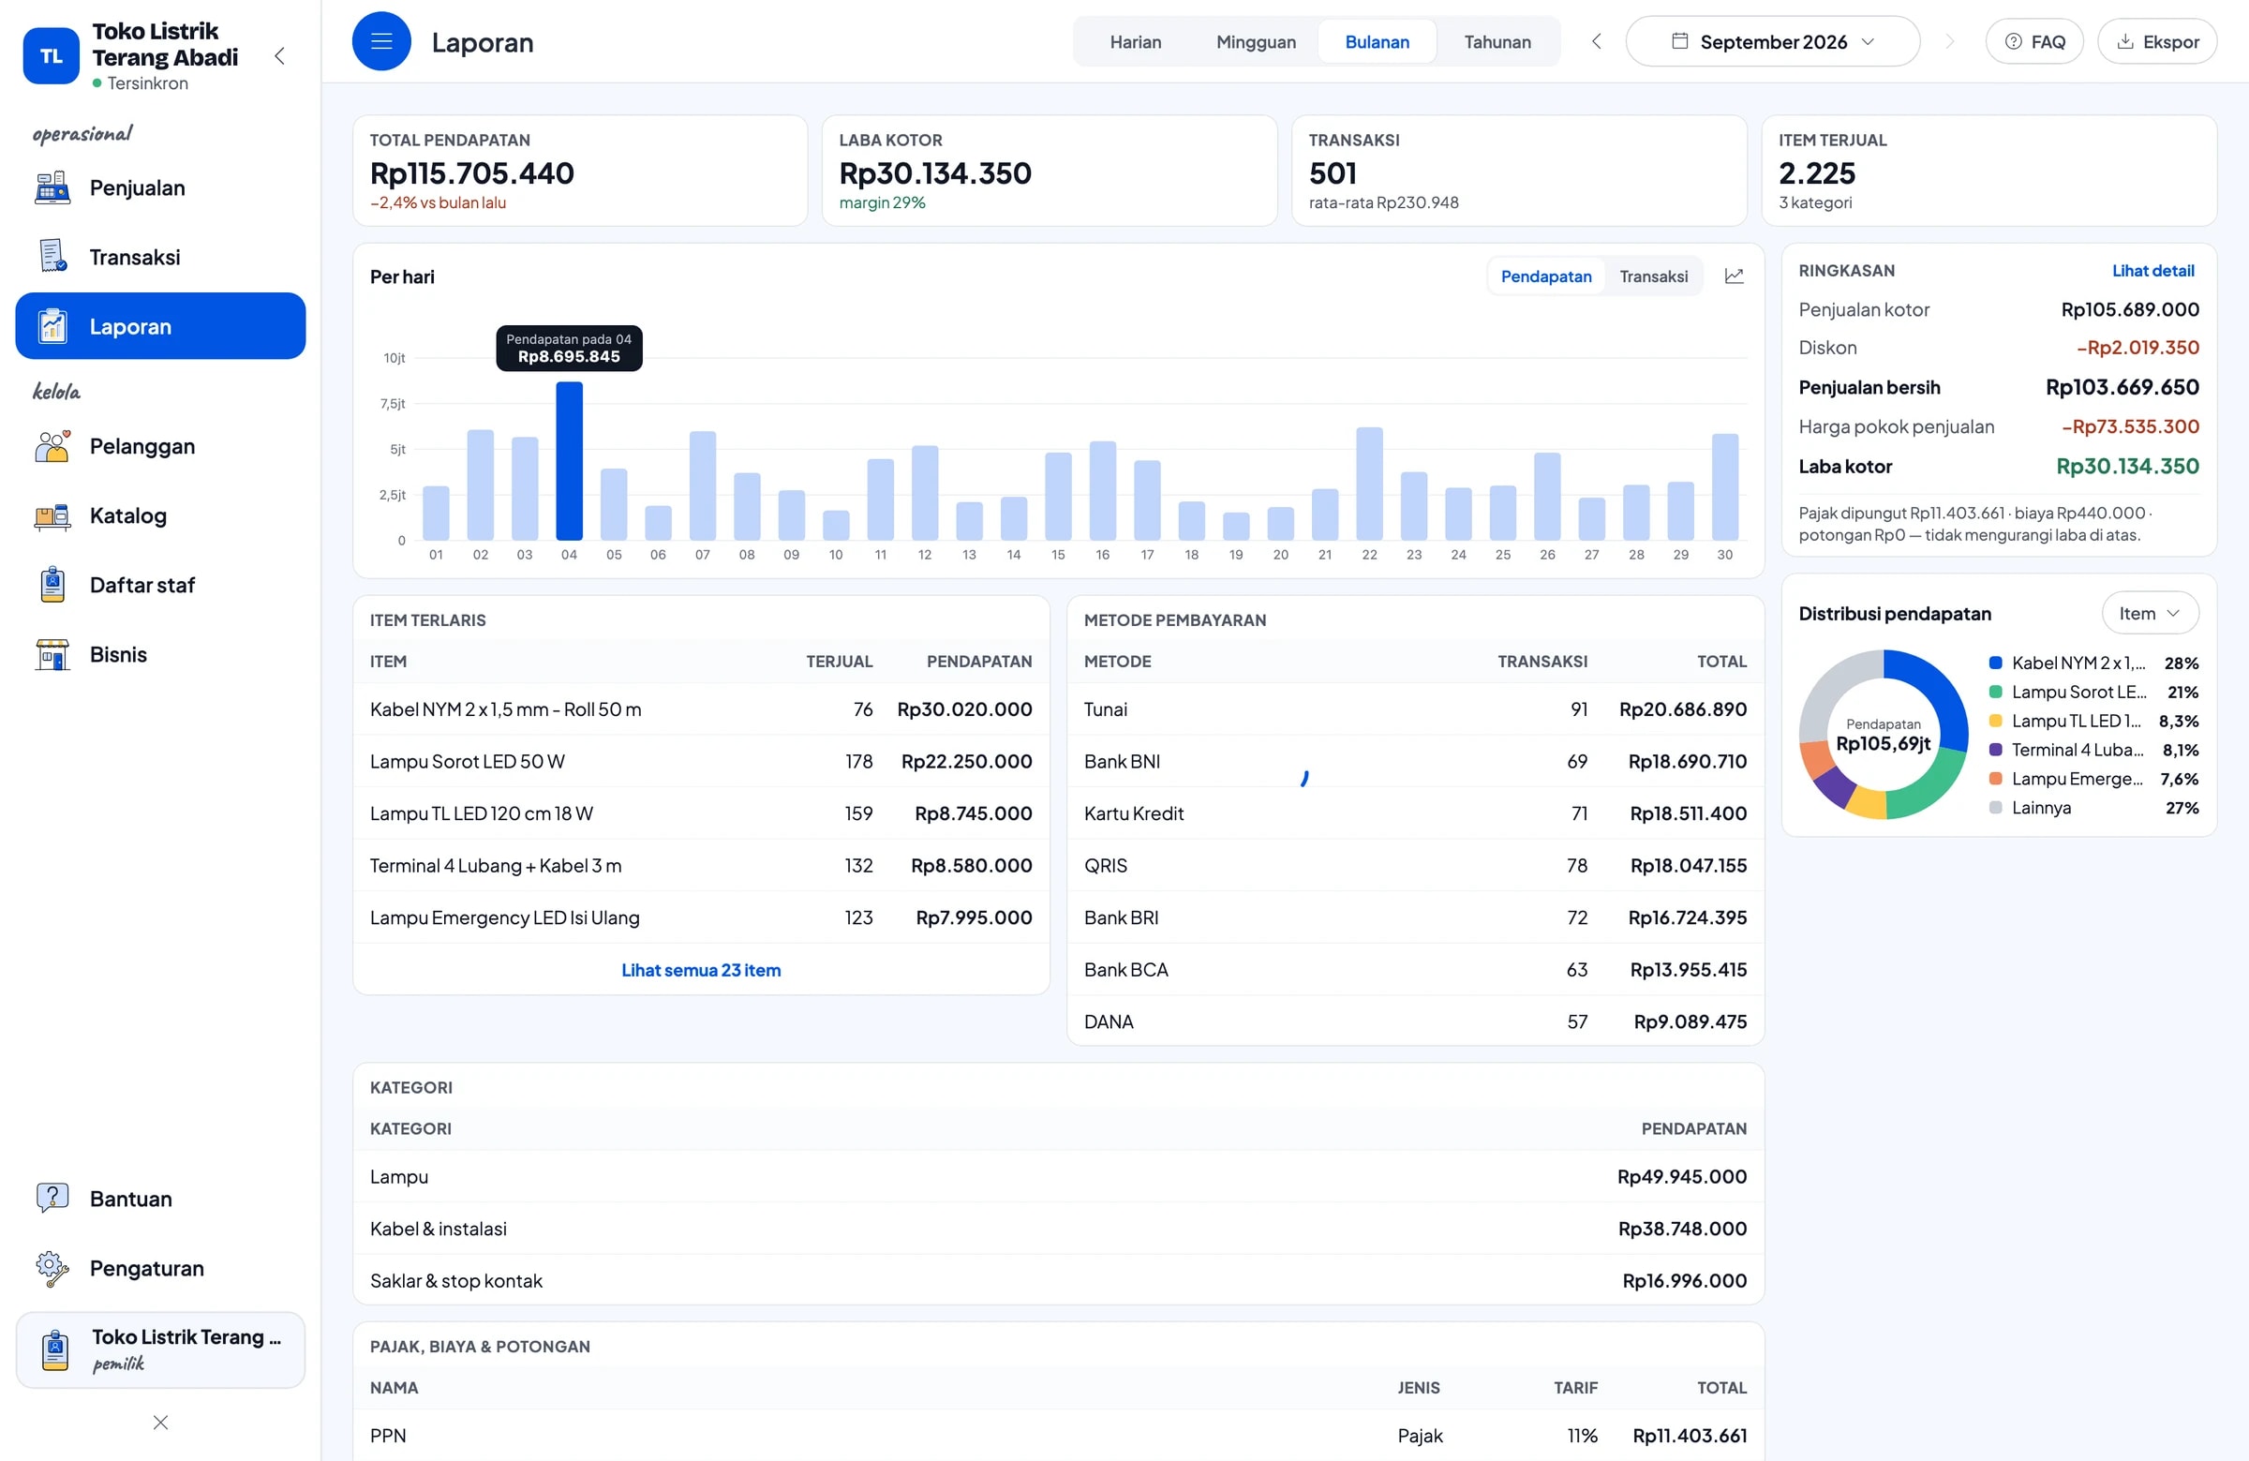2249x1461 pixels.
Task: Open the Katalog page
Action: (160, 516)
